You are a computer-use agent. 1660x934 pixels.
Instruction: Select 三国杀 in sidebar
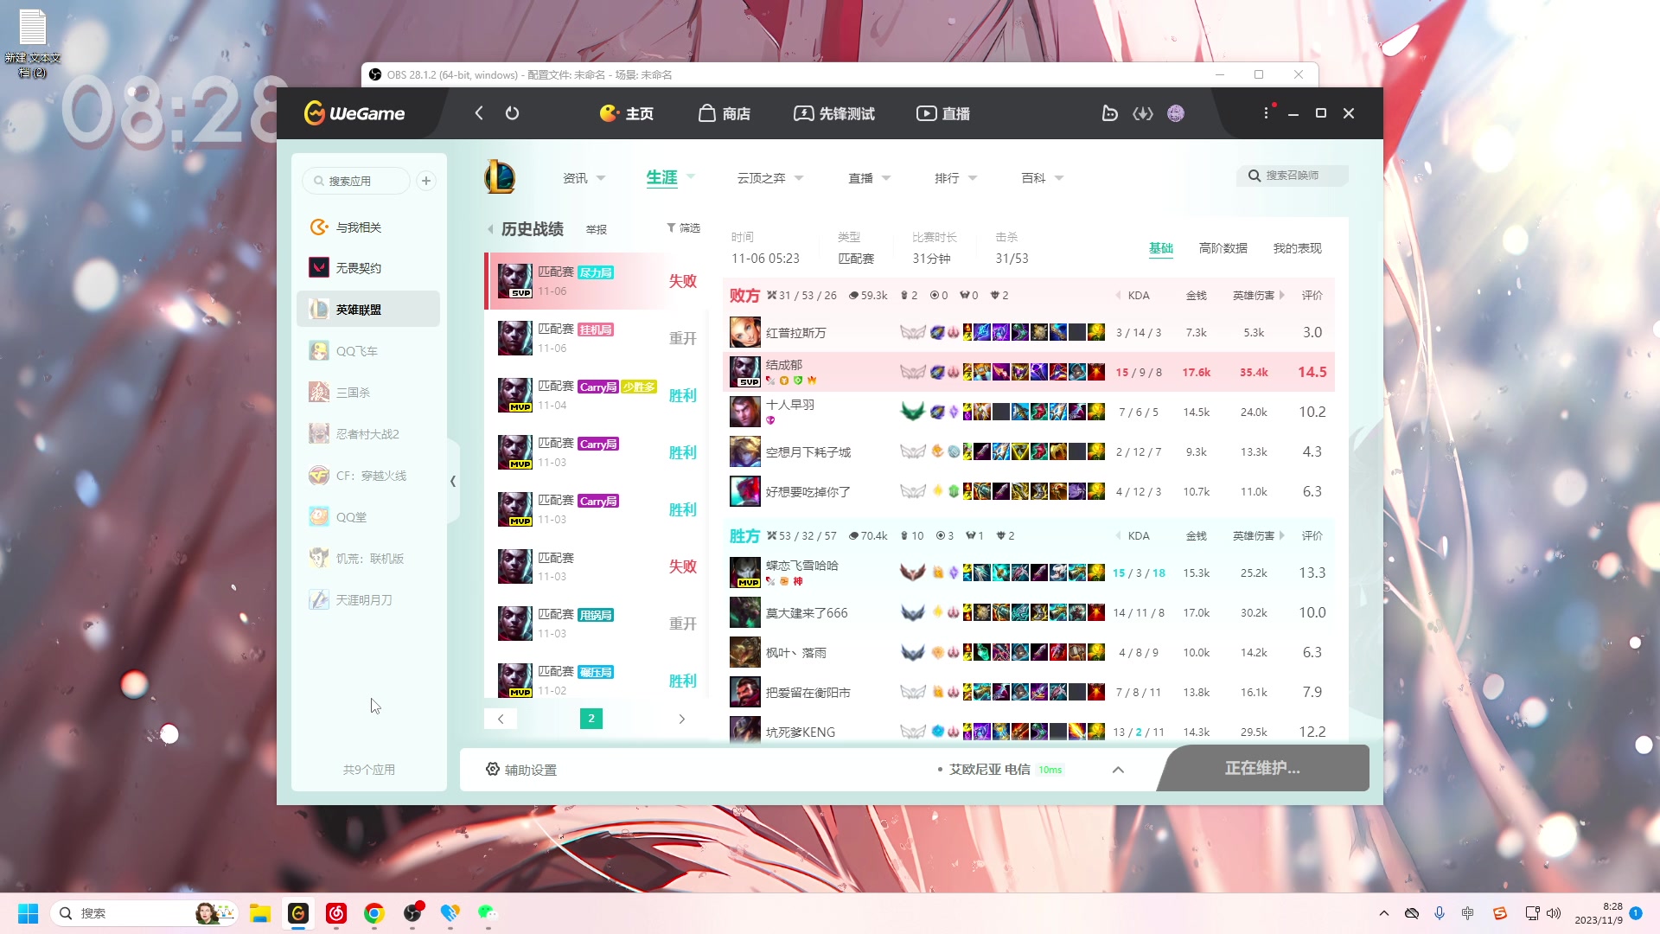click(368, 393)
